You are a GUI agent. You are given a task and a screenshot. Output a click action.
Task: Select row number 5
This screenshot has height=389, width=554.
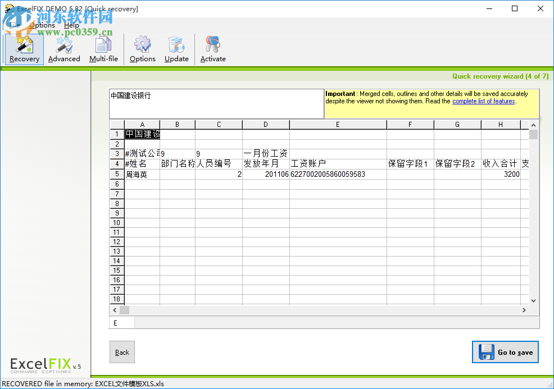click(x=116, y=174)
